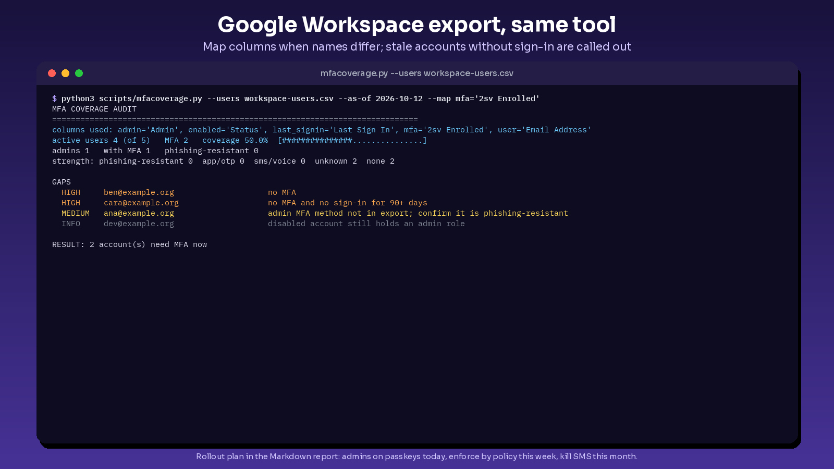This screenshot has width=834, height=469.
Task: Click the green maximize window dot
Action: coord(79,73)
